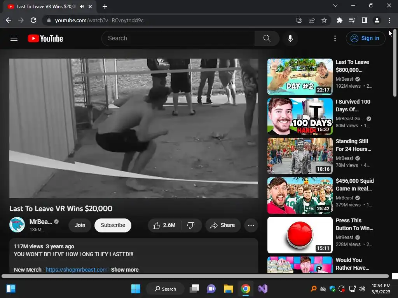Go to YouTube home via logo

(45, 38)
